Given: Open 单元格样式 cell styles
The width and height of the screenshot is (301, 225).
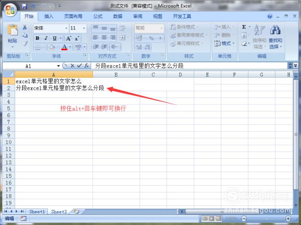Looking at the screenshot, I should coord(186,43).
